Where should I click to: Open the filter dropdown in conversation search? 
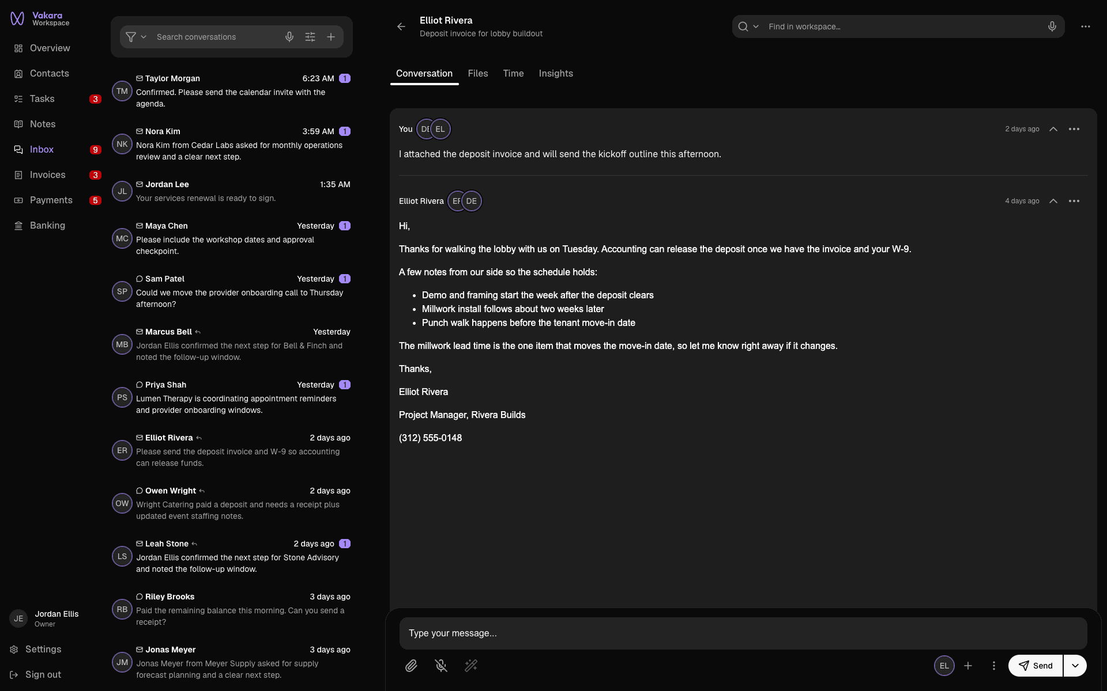(136, 37)
